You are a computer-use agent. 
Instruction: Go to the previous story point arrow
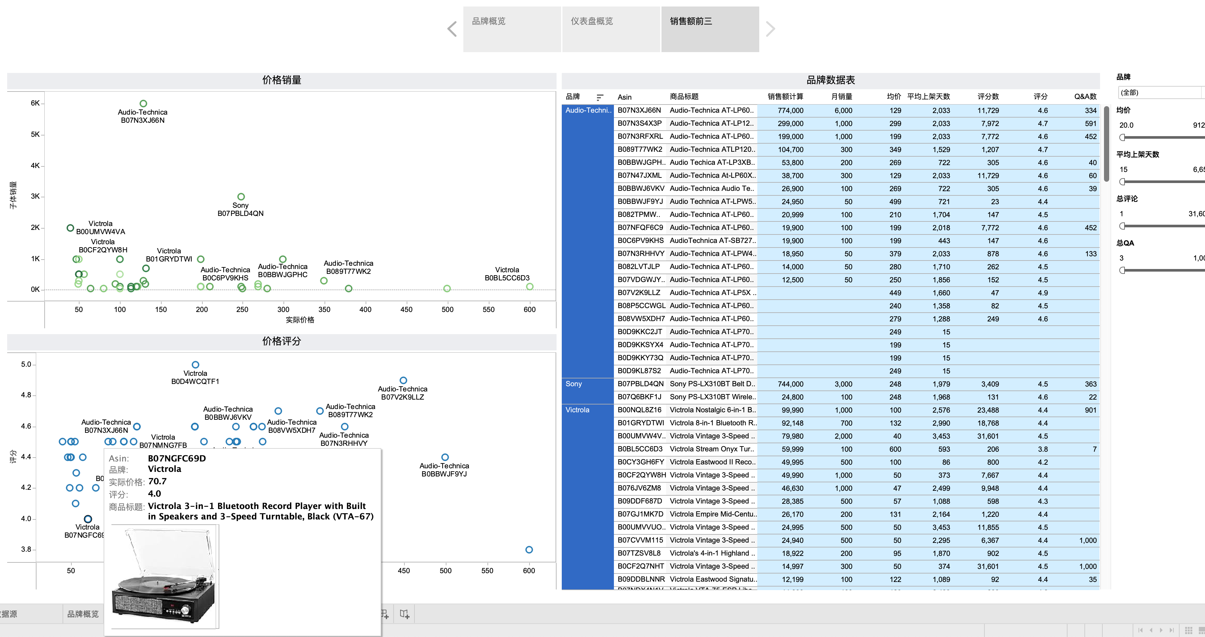452,29
